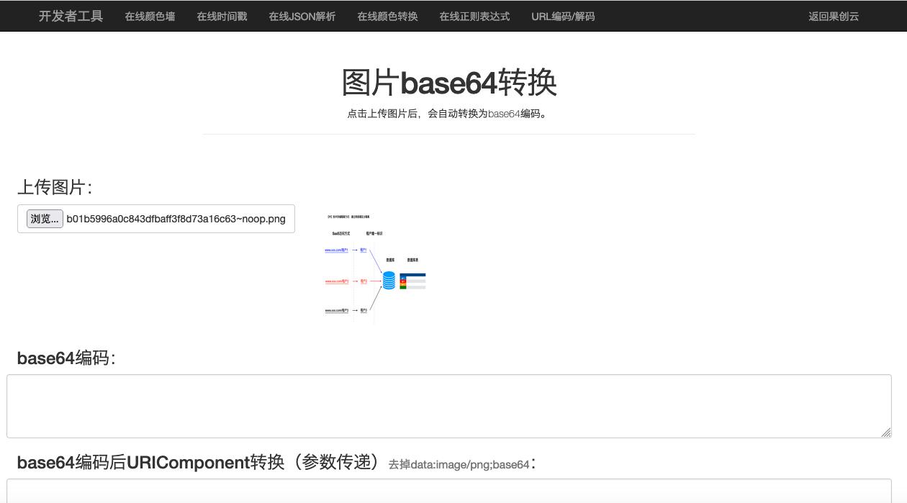This screenshot has width=907, height=503.
Task: Open the 在线颜色墙 tool from navbar
Action: point(150,16)
